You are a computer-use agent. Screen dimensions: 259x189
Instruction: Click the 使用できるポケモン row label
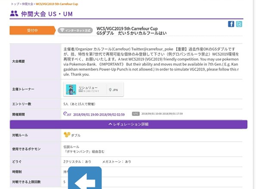pyautogui.click(x=26, y=149)
